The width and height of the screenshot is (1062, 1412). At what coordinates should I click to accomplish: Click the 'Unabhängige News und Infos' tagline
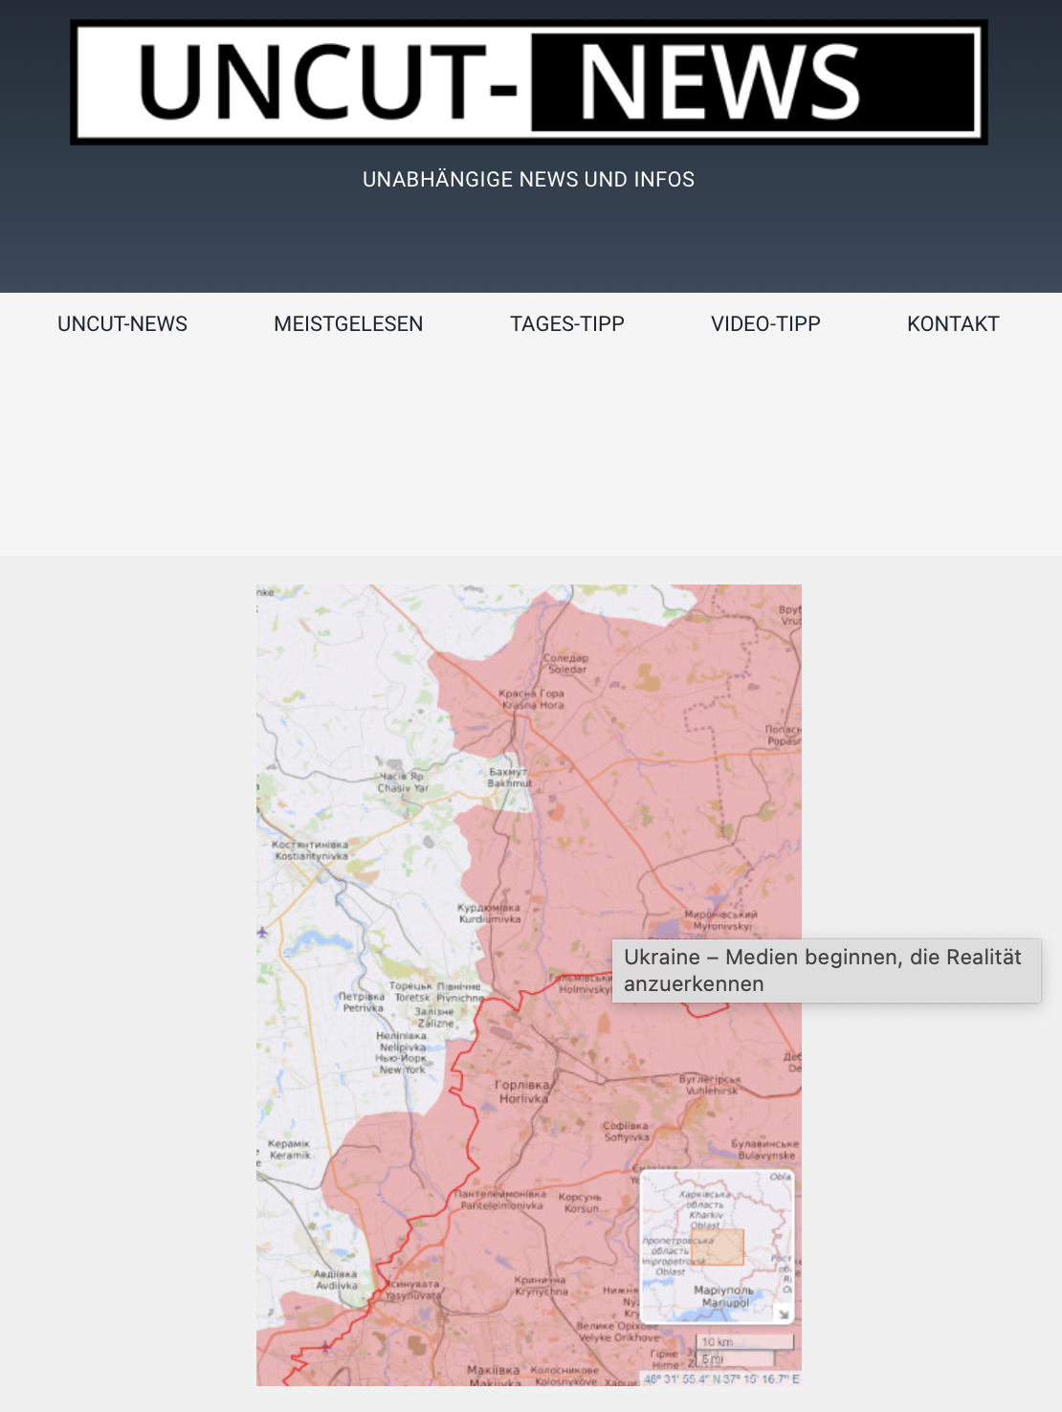point(528,180)
